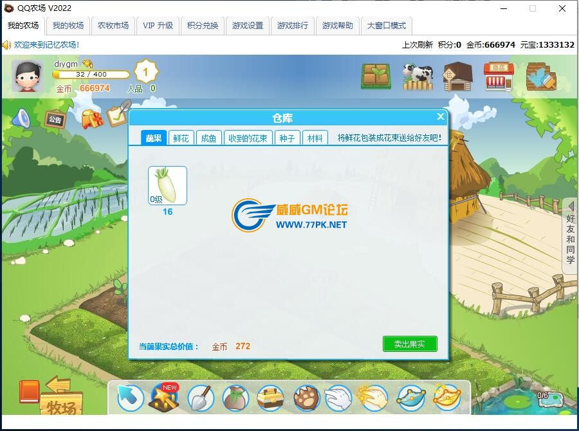Open the 积分兑换 tab
The width and height of the screenshot is (579, 431).
(203, 26)
